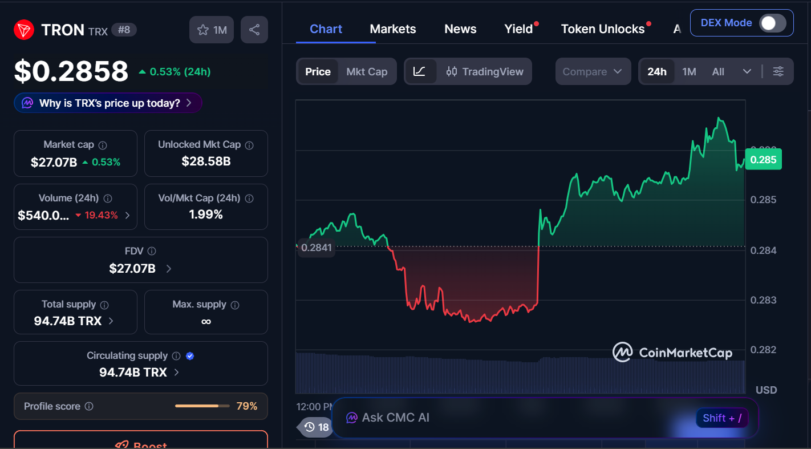Viewport: 811px width, 449px height.
Task: Click the Circulating supply verified badge
Action: tap(189, 355)
